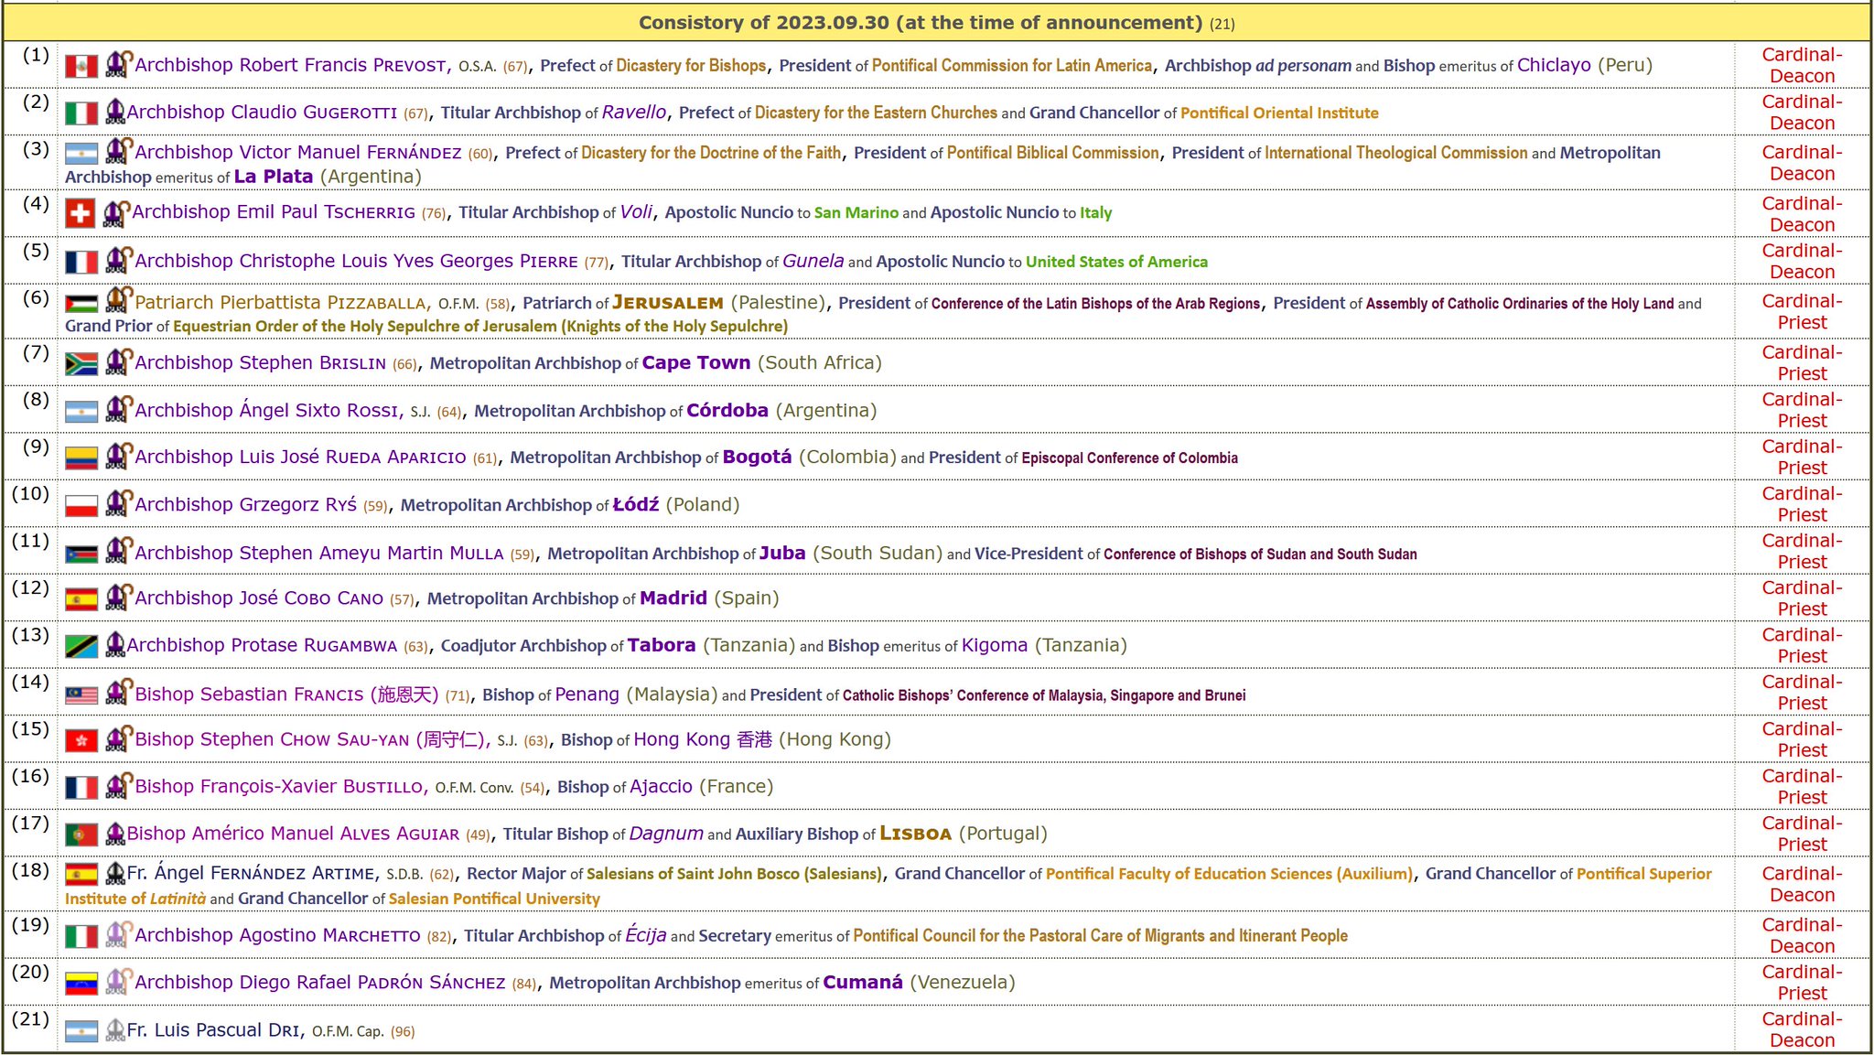Click the mitre icon beside Patriarch Pizzaballa
This screenshot has height=1055, width=1874.
(118, 301)
